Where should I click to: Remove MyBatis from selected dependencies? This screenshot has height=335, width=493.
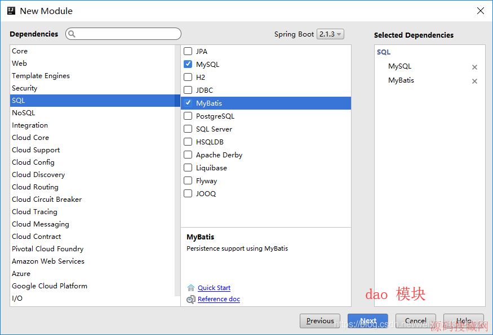(x=474, y=82)
